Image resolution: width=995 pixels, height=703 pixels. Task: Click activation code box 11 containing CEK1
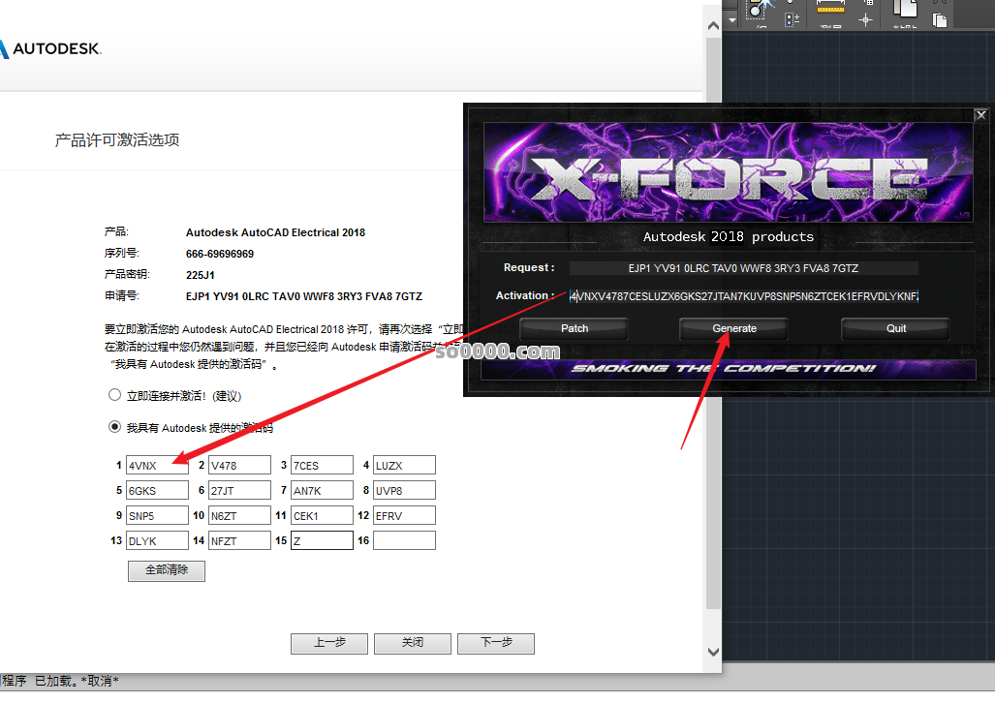click(322, 515)
